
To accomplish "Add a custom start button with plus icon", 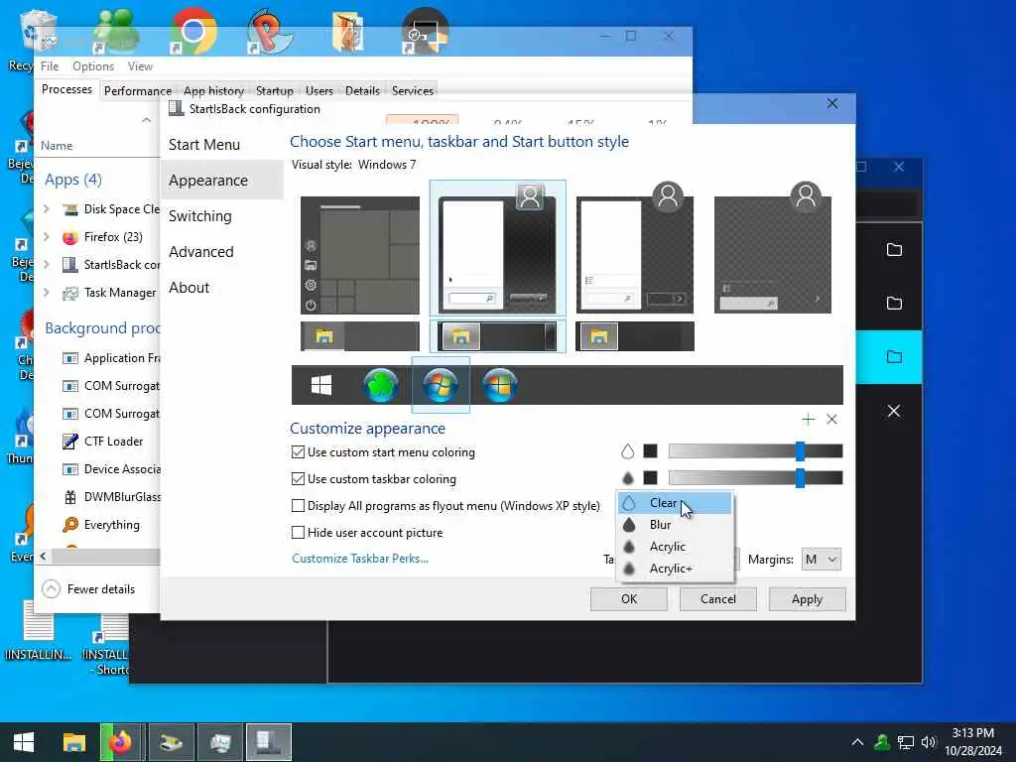I will click(808, 420).
